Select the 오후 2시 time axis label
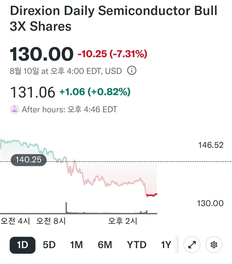The width and height of the screenshot is (232, 264). [x=123, y=221]
